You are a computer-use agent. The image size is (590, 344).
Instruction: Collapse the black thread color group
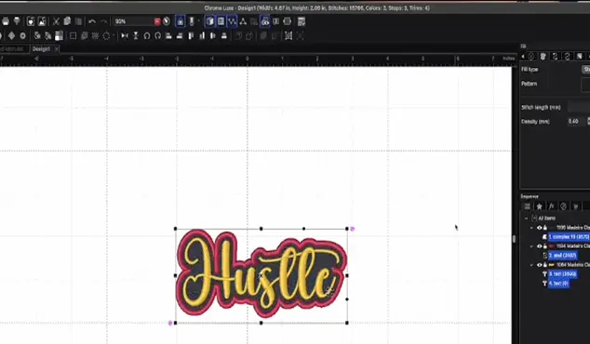pos(531,228)
